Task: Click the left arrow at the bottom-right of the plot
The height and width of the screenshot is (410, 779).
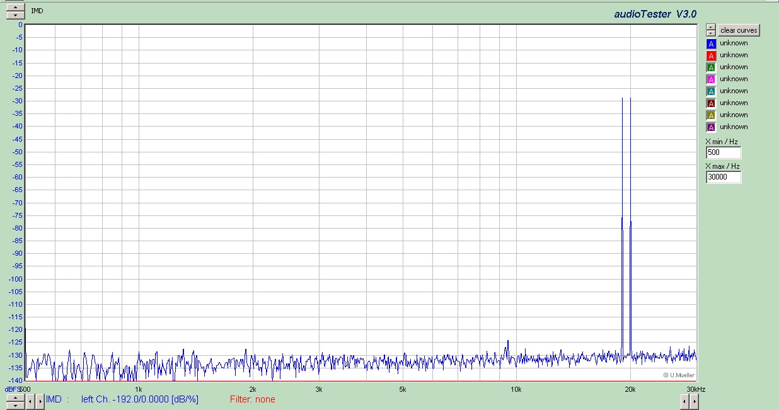Action: [684, 401]
